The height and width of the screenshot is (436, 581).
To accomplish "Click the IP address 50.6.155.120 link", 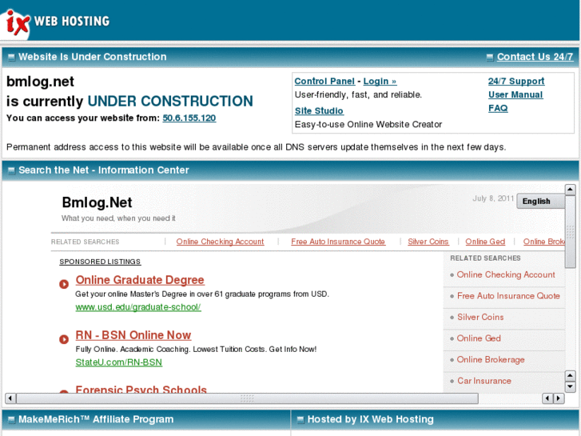I will point(189,118).
